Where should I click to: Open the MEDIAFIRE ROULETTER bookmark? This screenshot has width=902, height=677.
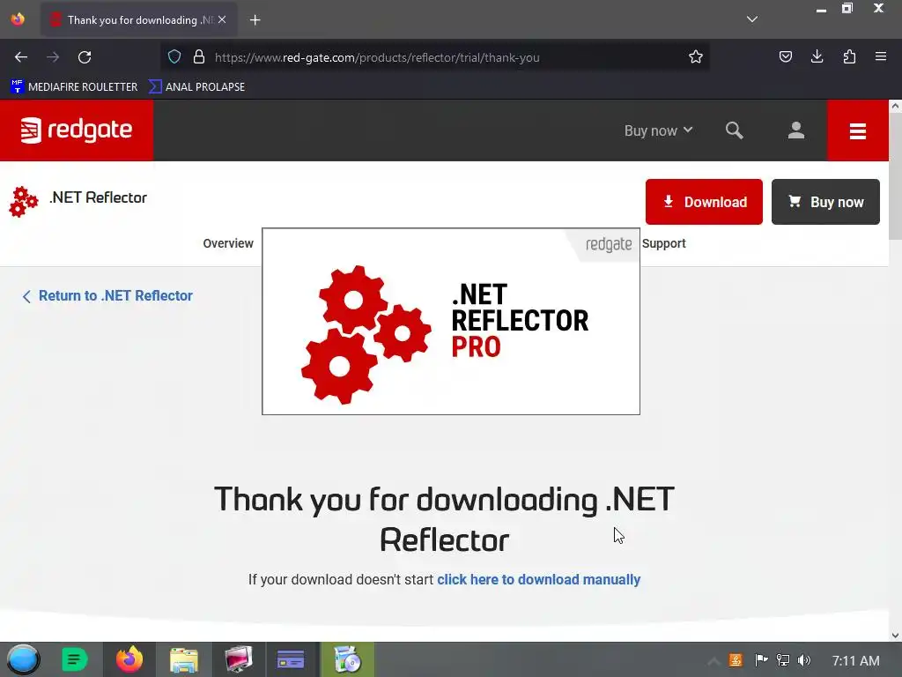click(74, 87)
